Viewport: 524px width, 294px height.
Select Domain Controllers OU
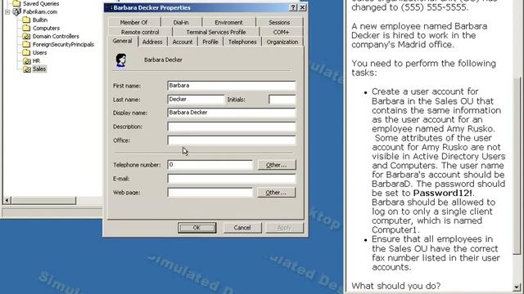click(56, 36)
